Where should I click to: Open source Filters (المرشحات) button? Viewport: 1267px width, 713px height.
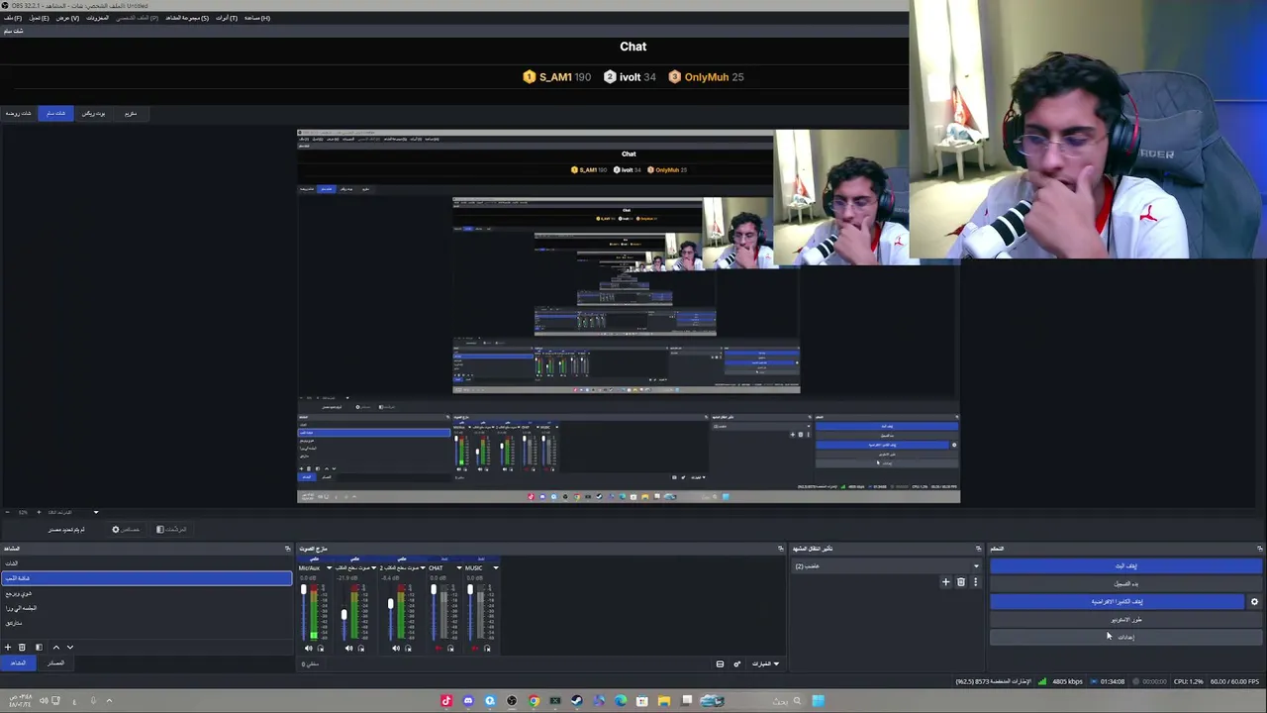tap(171, 530)
